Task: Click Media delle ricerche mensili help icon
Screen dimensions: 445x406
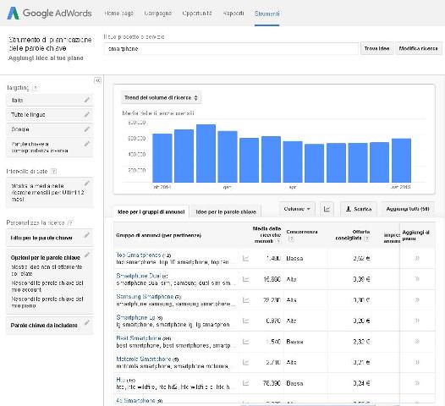Action: [278, 241]
